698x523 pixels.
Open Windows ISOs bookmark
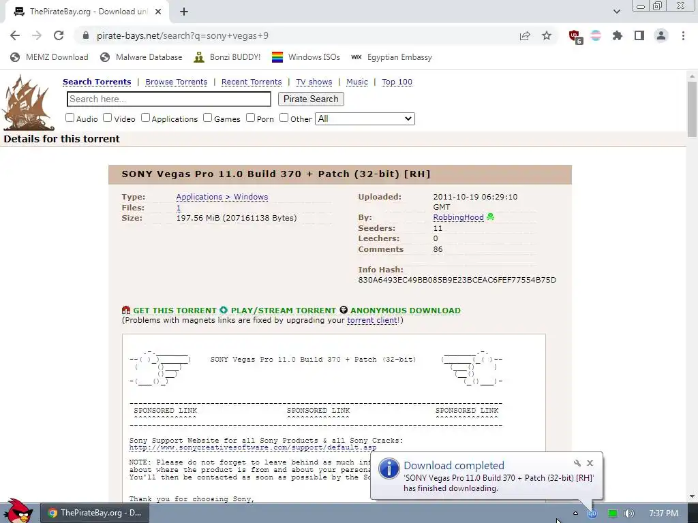click(306, 57)
